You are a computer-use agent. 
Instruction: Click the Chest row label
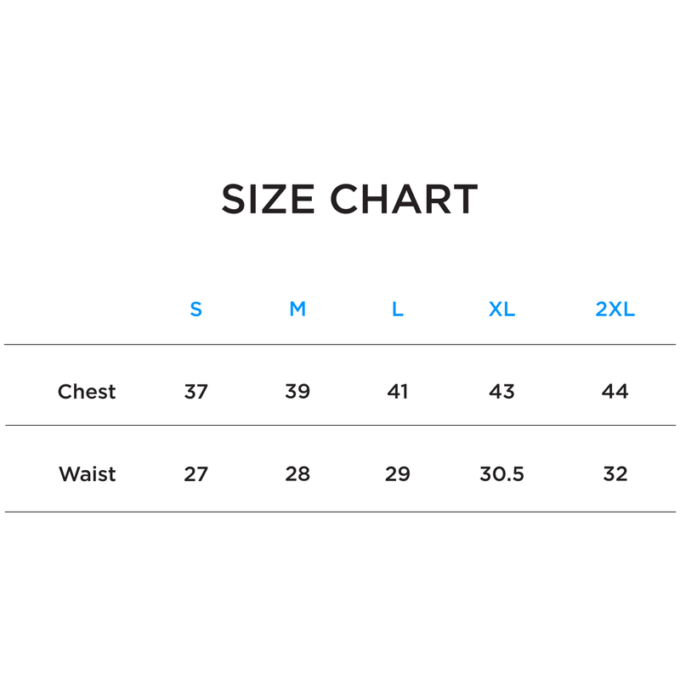tap(87, 392)
